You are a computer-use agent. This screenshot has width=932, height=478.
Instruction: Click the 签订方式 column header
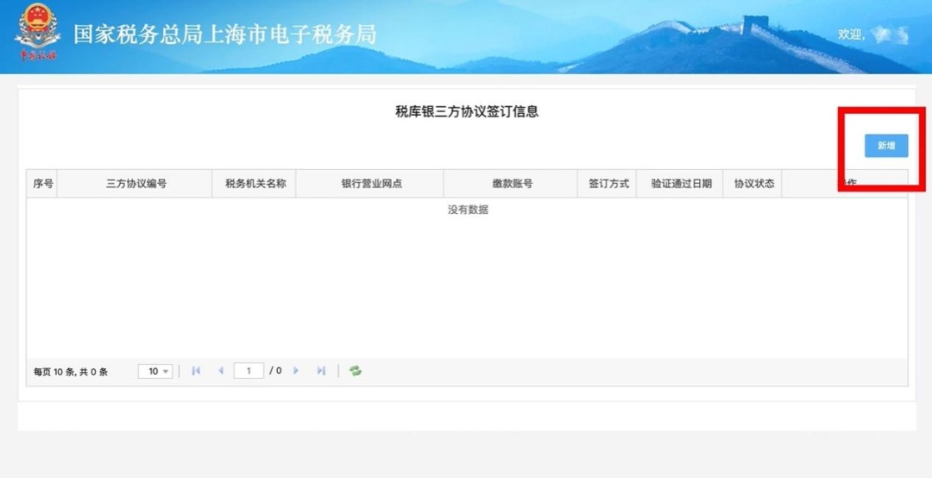[608, 184]
